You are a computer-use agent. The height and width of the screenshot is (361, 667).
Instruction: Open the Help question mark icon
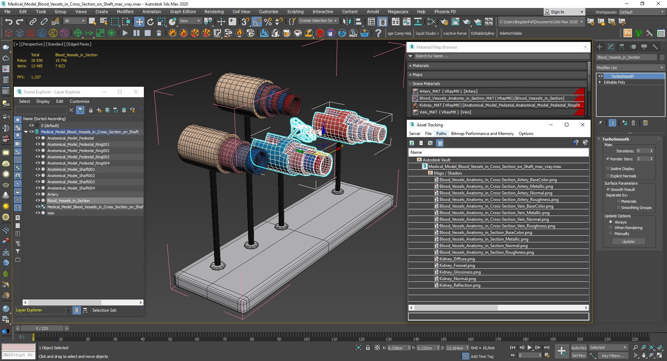coord(378,33)
